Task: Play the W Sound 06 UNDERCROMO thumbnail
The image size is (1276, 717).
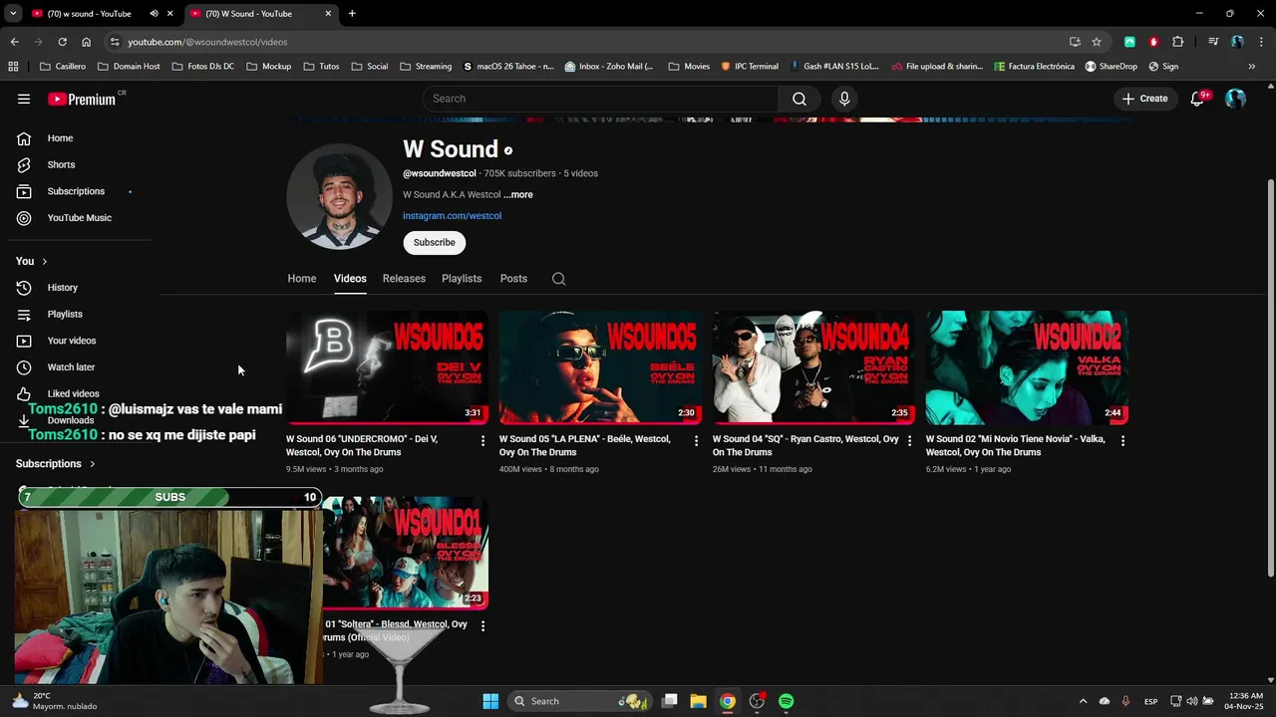Action: tap(386, 367)
